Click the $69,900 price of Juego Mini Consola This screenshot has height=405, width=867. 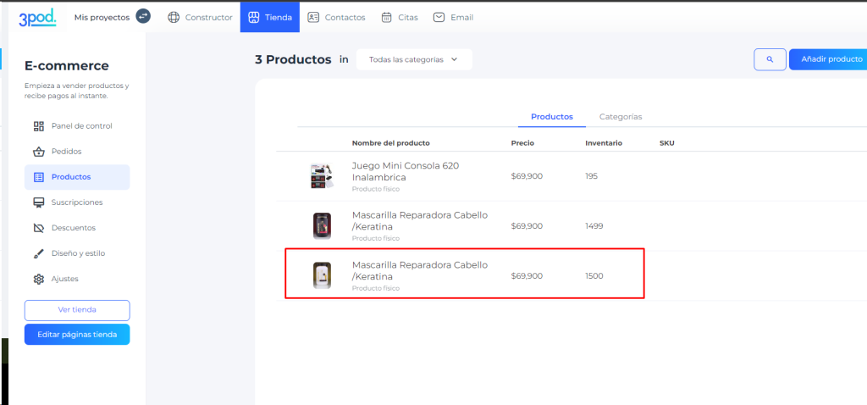click(527, 176)
